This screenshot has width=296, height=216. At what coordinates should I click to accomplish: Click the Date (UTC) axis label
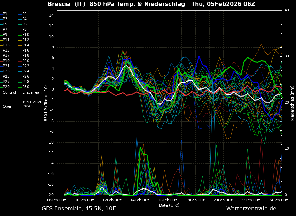click(169, 205)
